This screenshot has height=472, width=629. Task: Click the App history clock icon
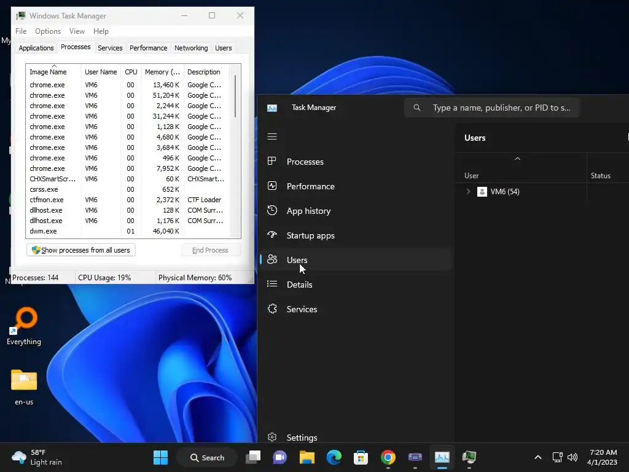click(272, 210)
